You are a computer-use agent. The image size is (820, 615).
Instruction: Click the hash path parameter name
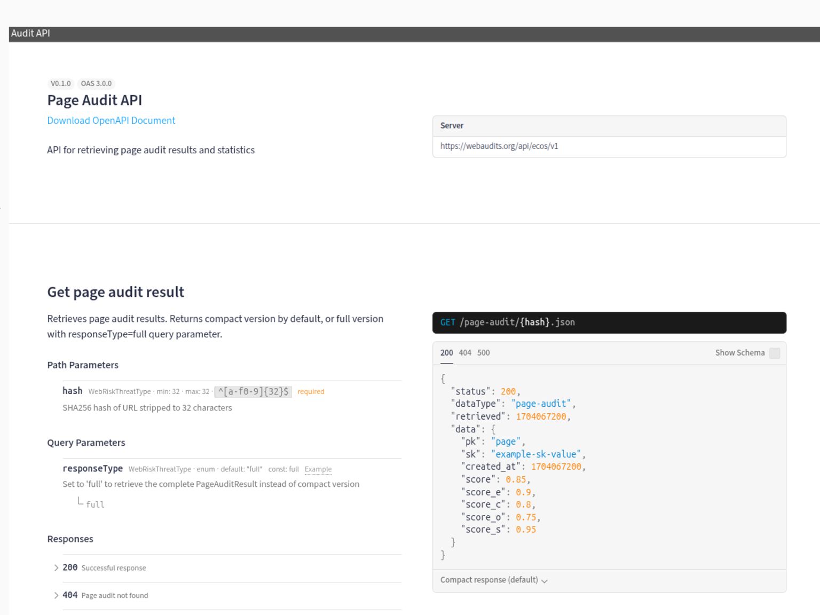[x=72, y=390]
